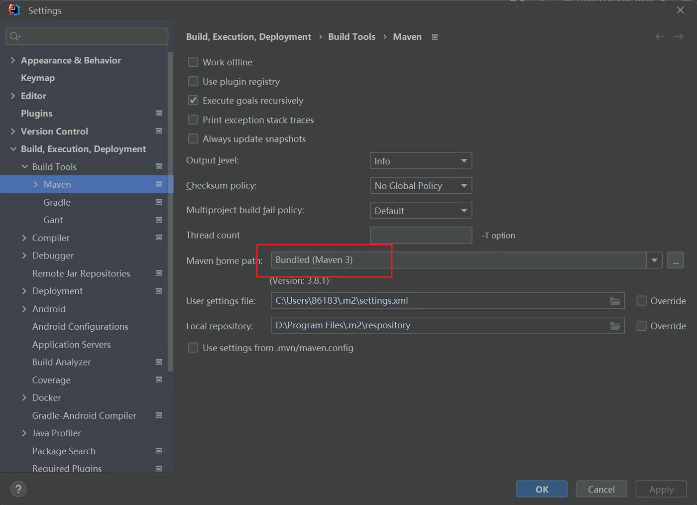This screenshot has width=697, height=505.
Task: Open the Output level dropdown
Action: (x=421, y=161)
